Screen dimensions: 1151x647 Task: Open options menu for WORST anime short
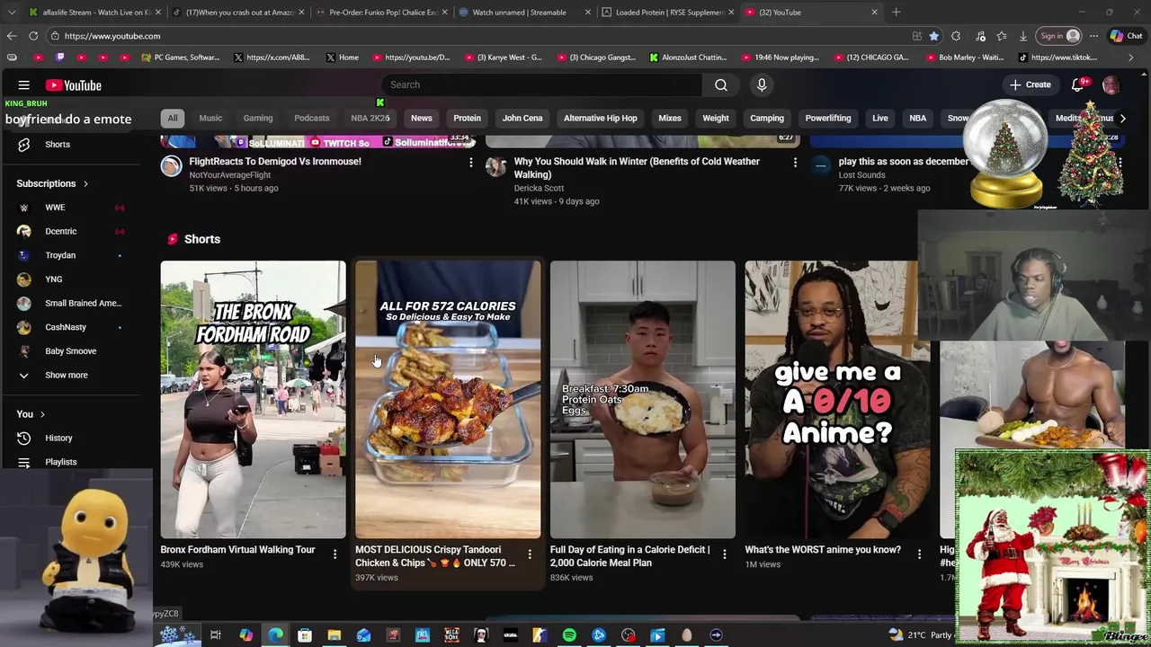pyautogui.click(x=919, y=554)
